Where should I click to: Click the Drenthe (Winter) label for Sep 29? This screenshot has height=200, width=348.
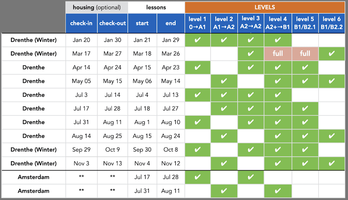click(34, 150)
